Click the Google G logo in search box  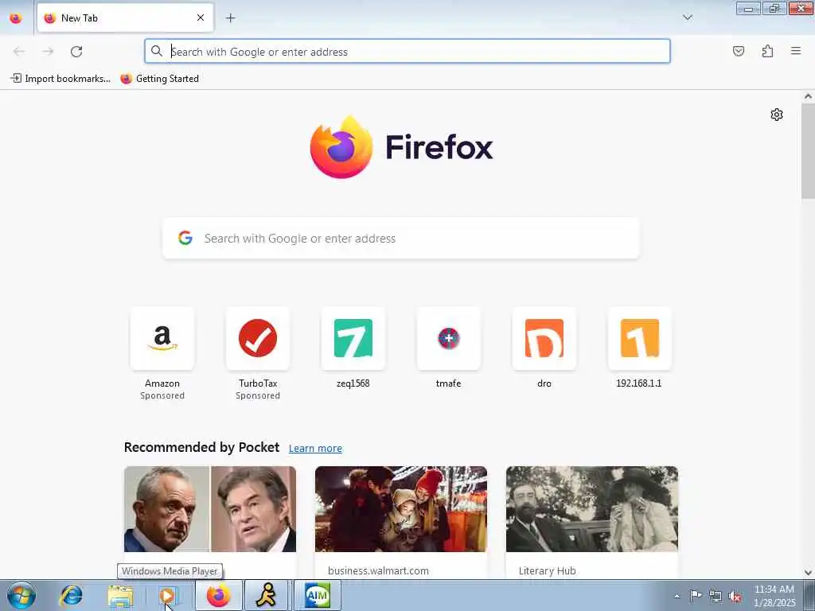[185, 238]
